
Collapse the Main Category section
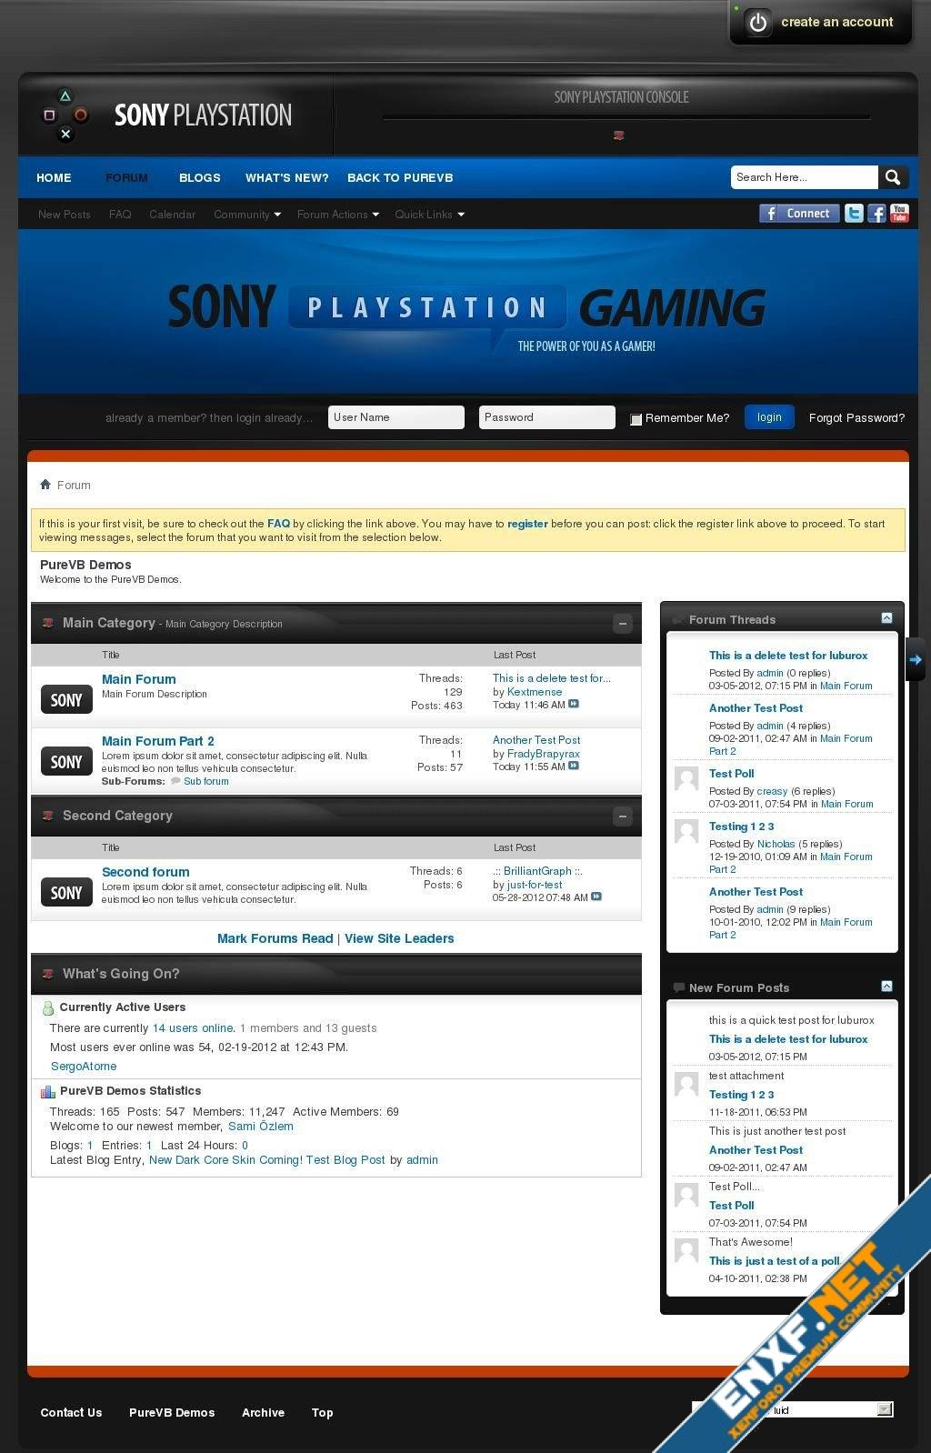(622, 624)
